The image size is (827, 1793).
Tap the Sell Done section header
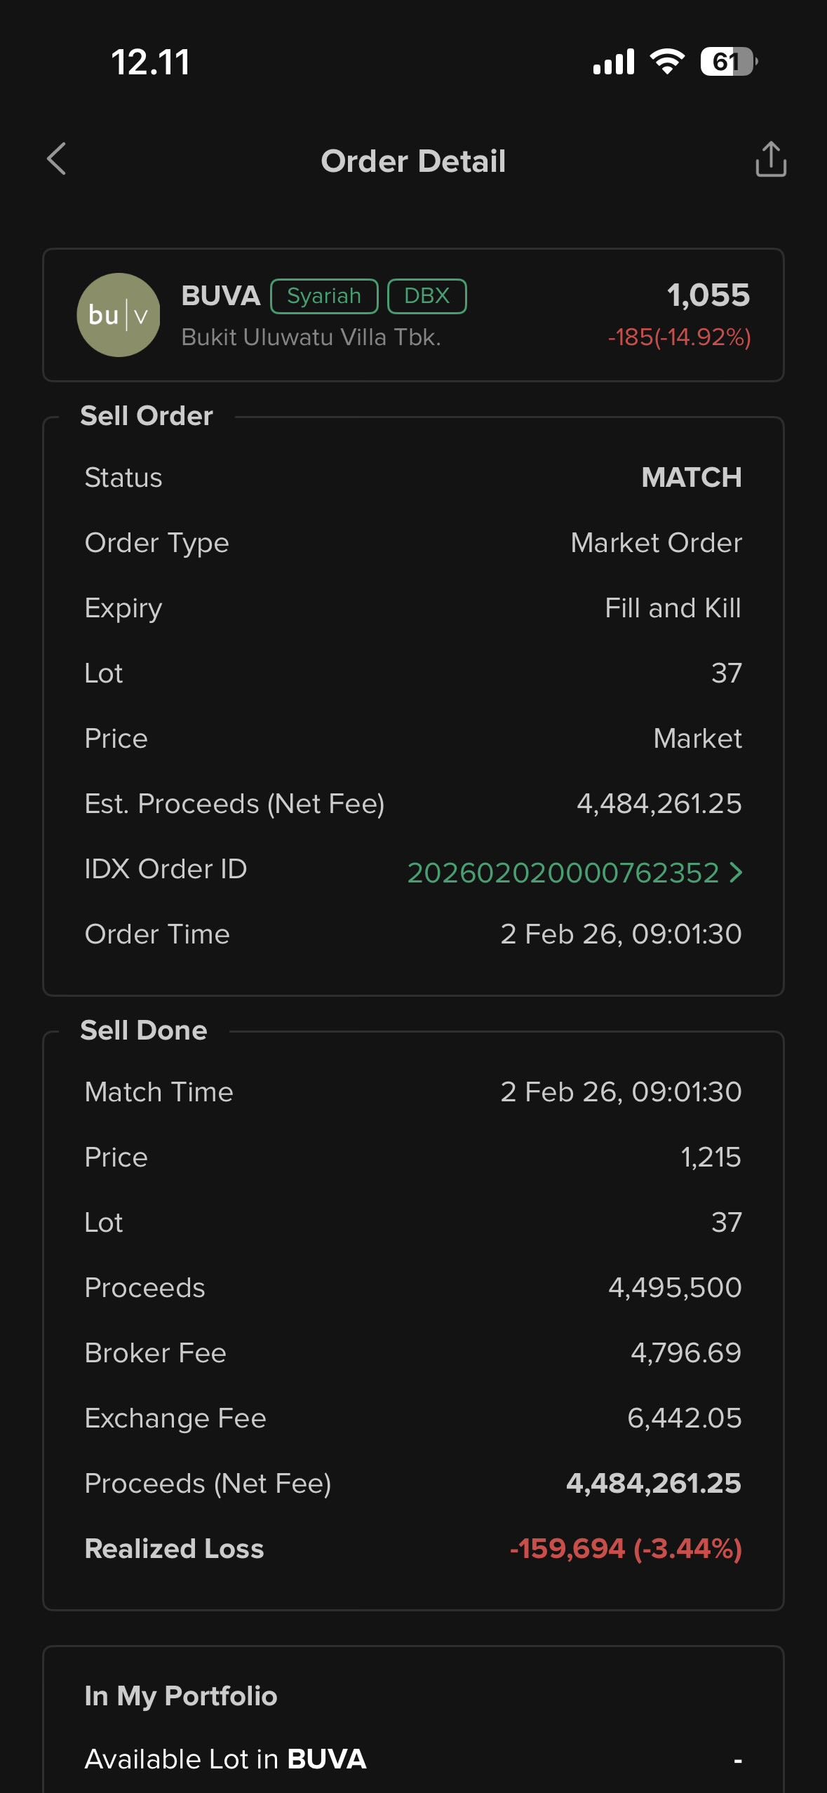144,1030
